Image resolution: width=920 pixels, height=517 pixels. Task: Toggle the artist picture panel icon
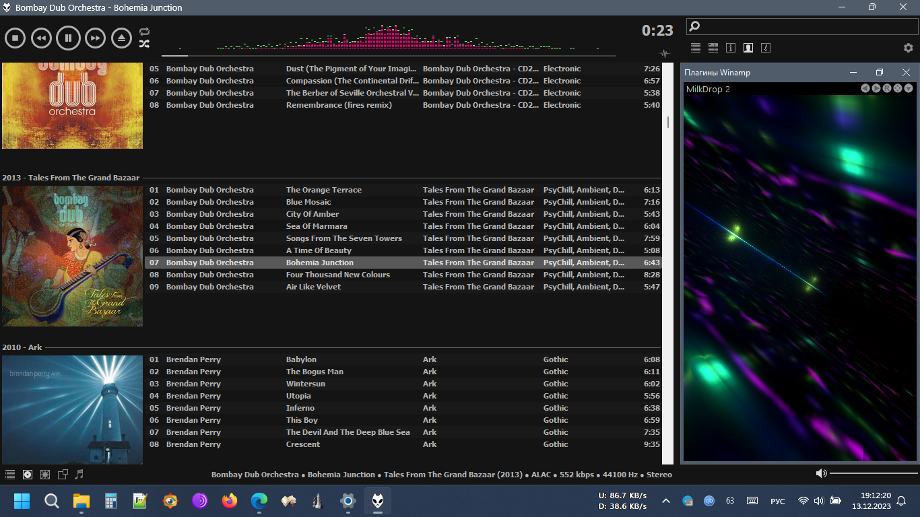coord(748,48)
